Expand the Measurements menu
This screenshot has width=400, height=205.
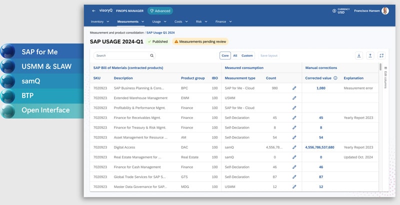130,21
